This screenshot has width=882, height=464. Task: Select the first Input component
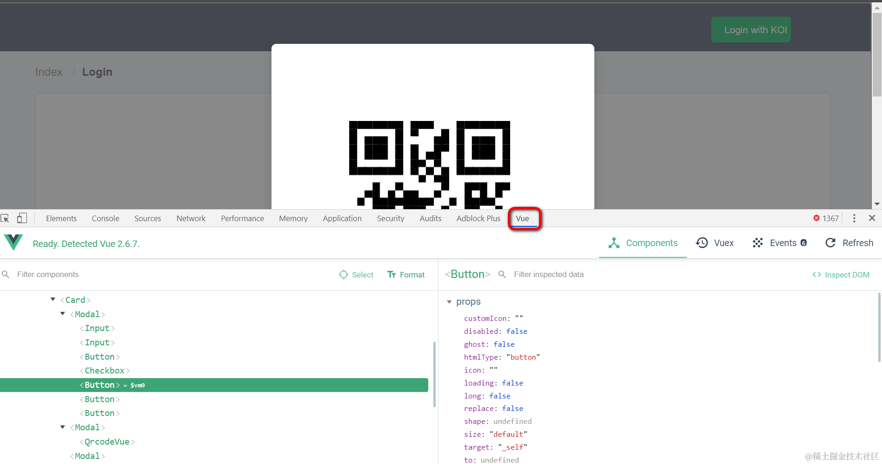point(97,328)
